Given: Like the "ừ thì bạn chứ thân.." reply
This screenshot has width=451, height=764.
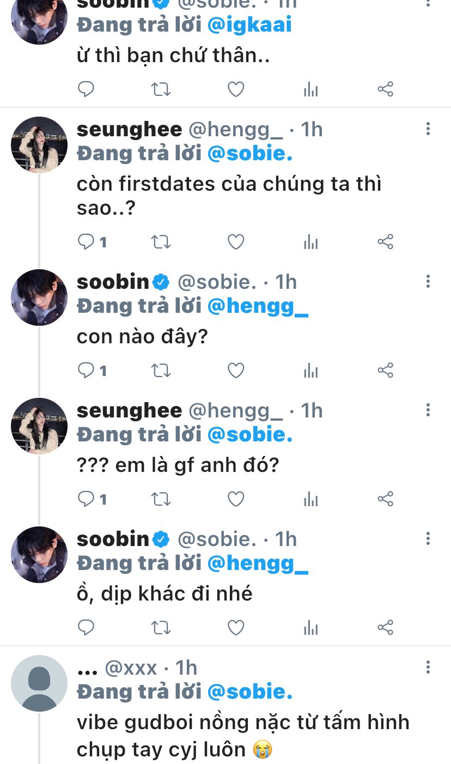Looking at the screenshot, I should pyautogui.click(x=235, y=89).
